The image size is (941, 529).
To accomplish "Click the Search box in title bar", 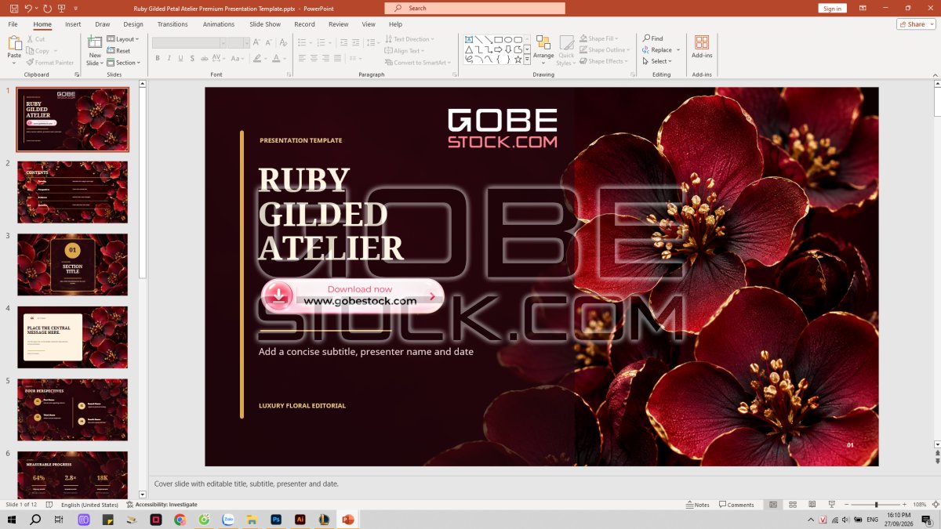I will tap(474, 8).
